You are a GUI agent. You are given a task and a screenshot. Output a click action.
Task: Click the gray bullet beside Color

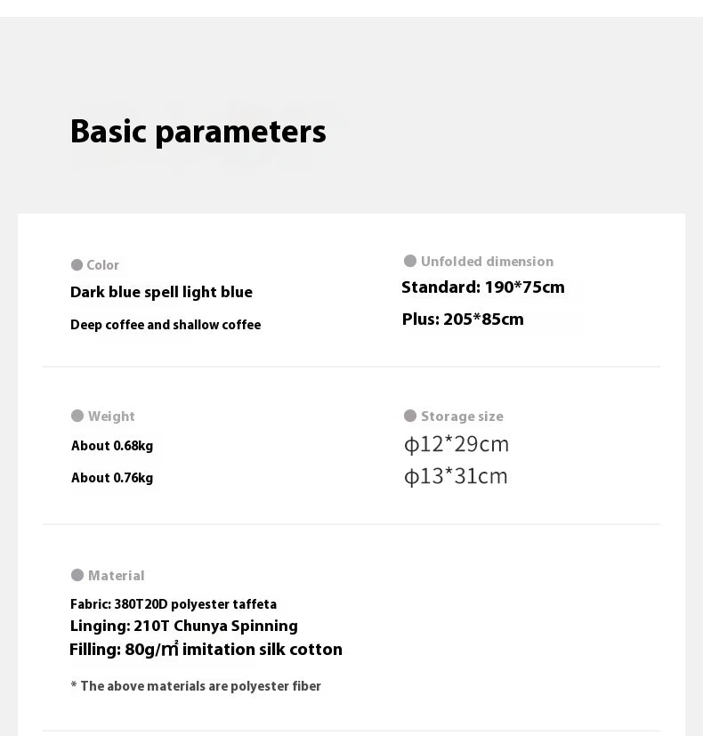(77, 265)
